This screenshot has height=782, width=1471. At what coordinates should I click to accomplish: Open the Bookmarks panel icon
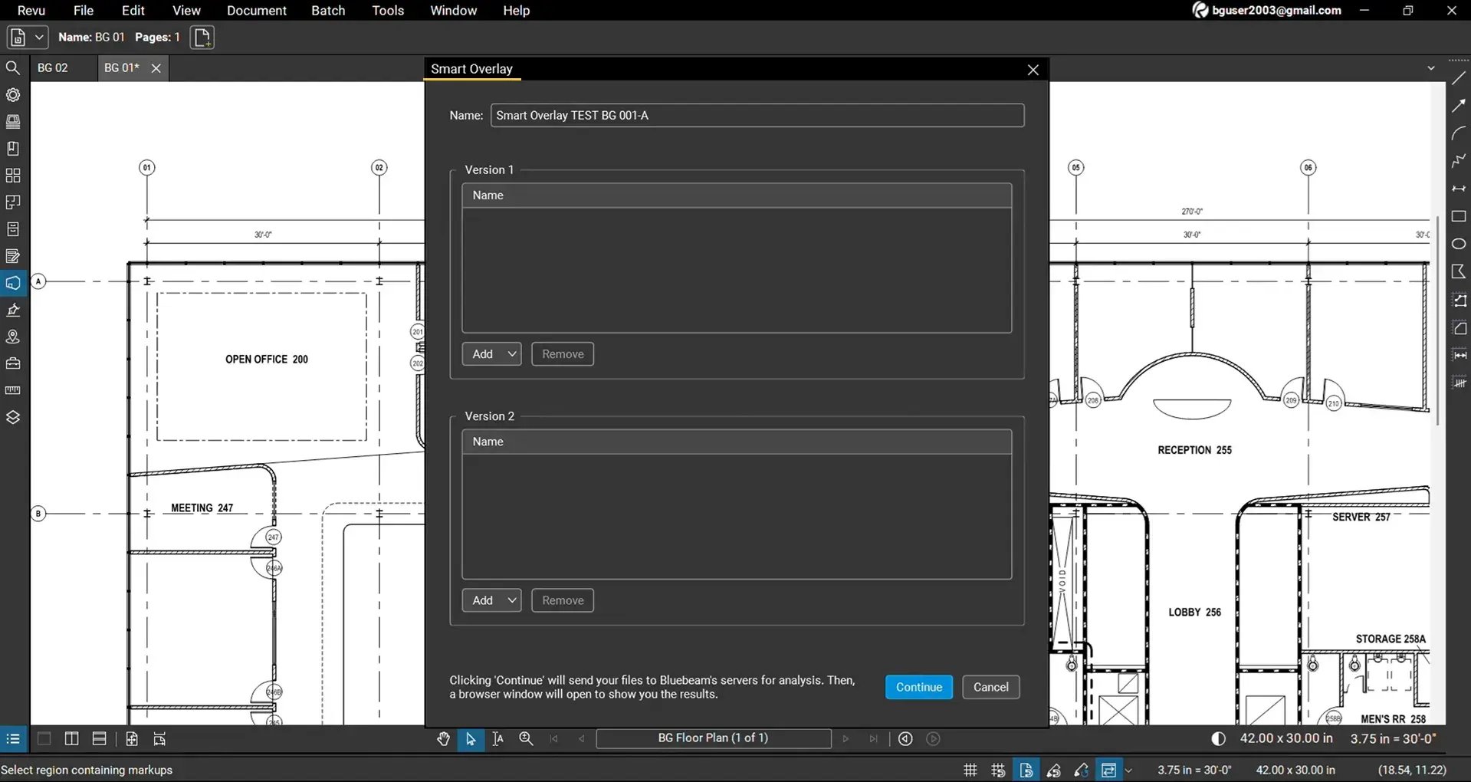tap(13, 149)
